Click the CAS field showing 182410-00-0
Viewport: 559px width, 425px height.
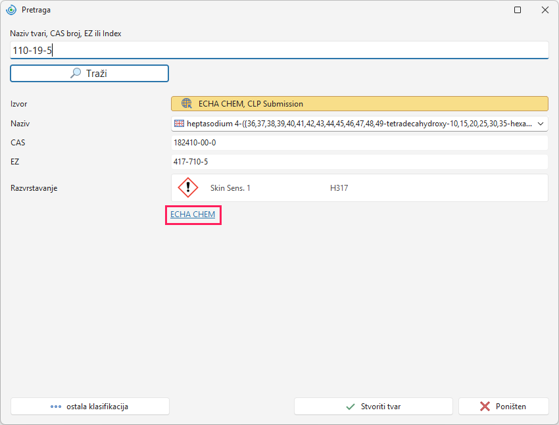tap(359, 143)
